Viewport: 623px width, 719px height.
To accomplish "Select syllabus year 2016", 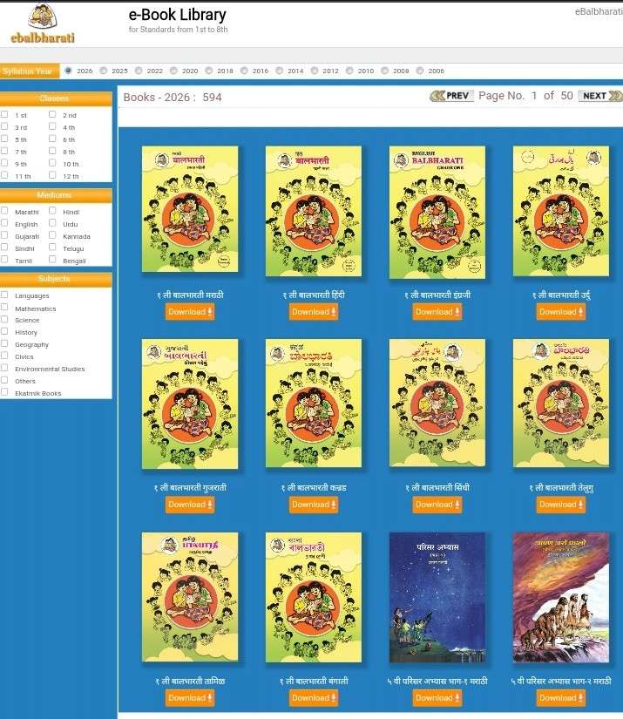I will 244,71.
